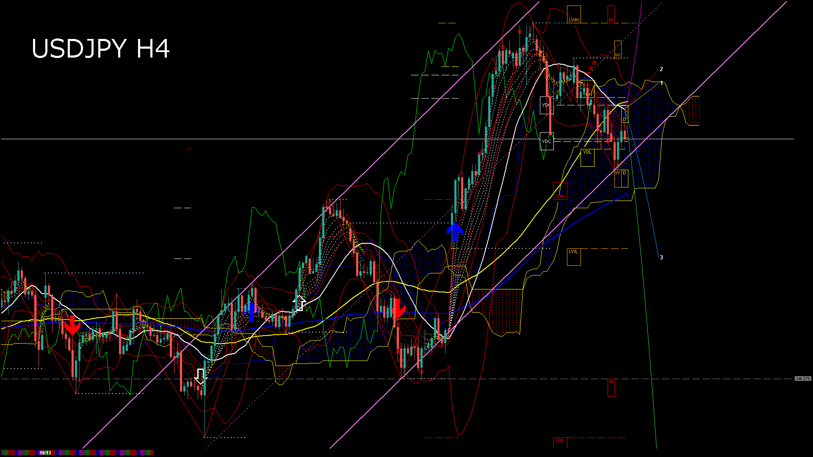Click red M label on 146.578 line
This screenshot has width=813, height=457.
(611, 382)
